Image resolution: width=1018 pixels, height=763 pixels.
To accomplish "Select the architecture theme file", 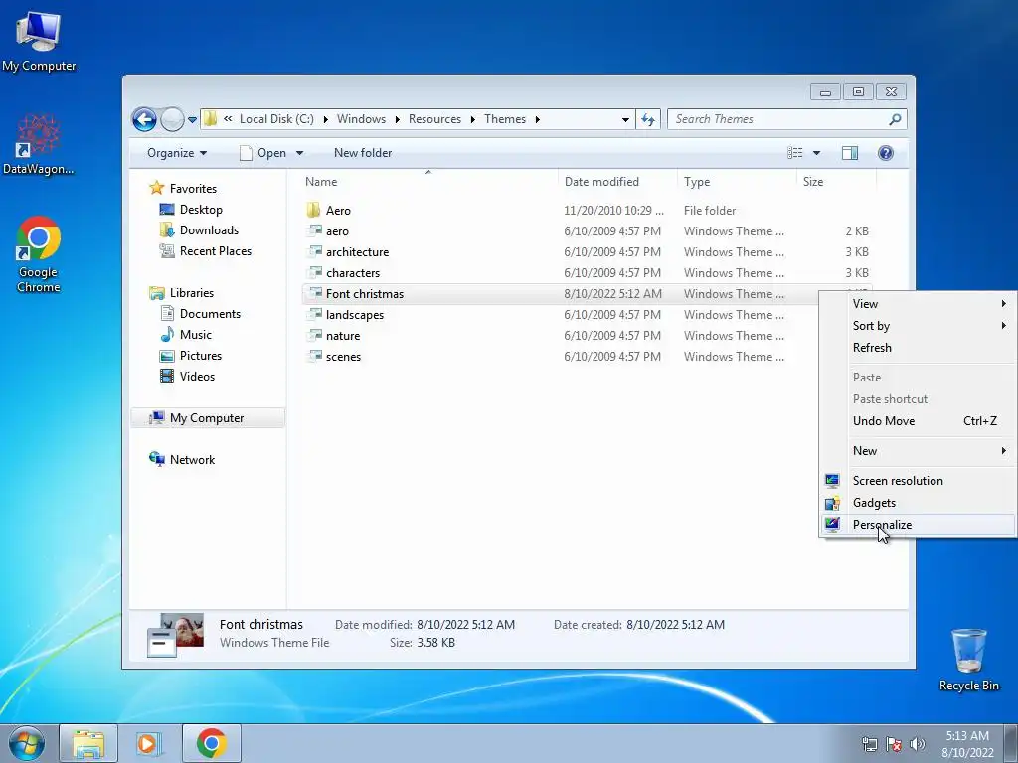I will click(x=357, y=251).
